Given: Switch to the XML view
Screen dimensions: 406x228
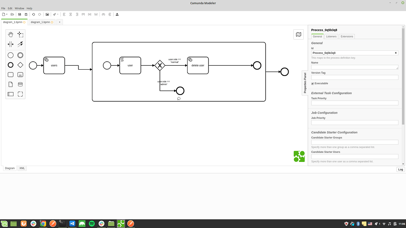Looking at the screenshot, I should [x=22, y=168].
